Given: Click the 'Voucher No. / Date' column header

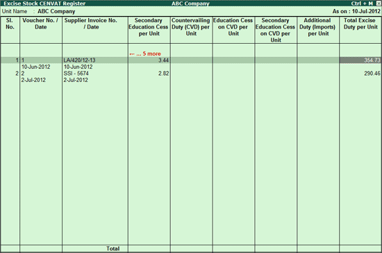Looking at the screenshot, I should tap(40, 24).
